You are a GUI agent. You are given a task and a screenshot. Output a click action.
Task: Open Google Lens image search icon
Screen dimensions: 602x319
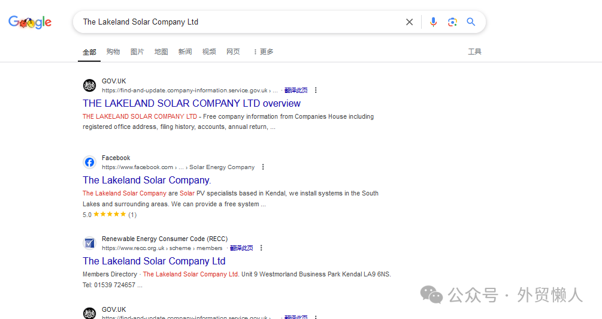(x=452, y=22)
